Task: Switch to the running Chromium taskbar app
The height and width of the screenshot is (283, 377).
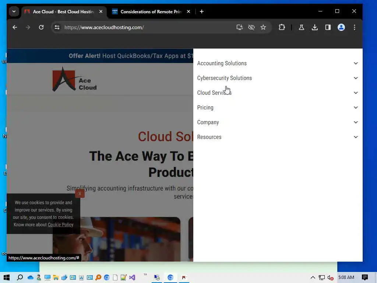Action: [x=170, y=277]
